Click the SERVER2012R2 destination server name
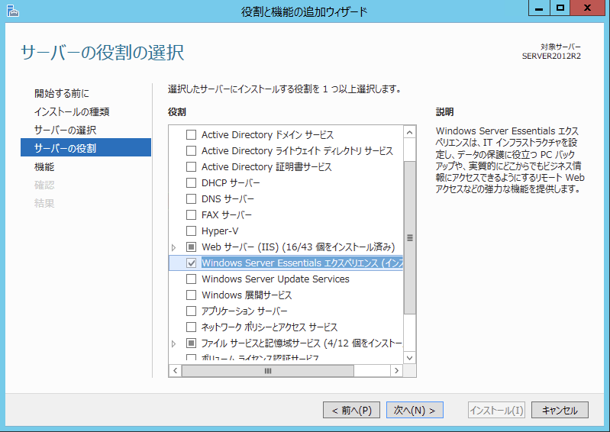The height and width of the screenshot is (432, 610). click(x=551, y=56)
